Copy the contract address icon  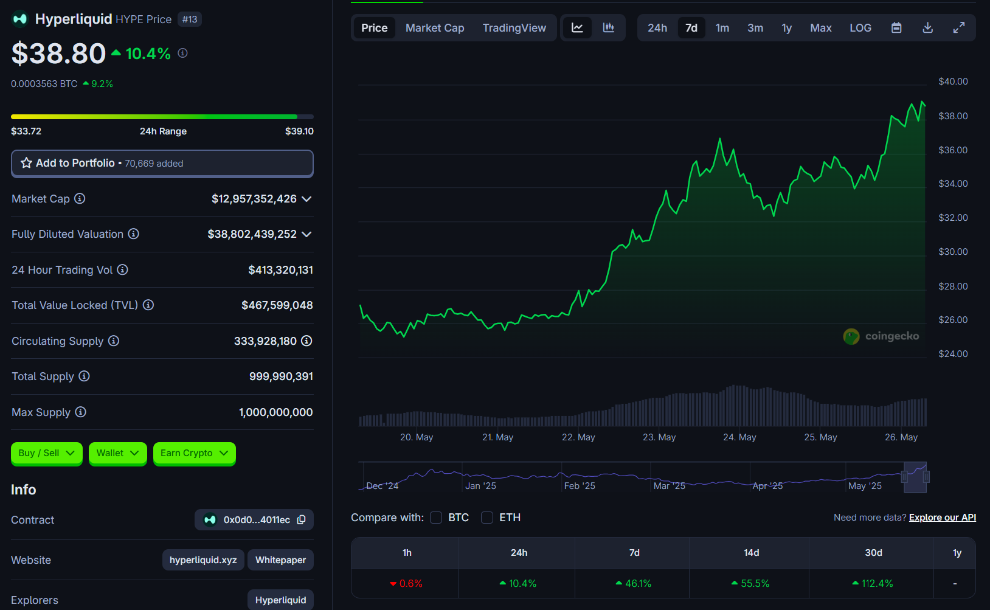(301, 520)
